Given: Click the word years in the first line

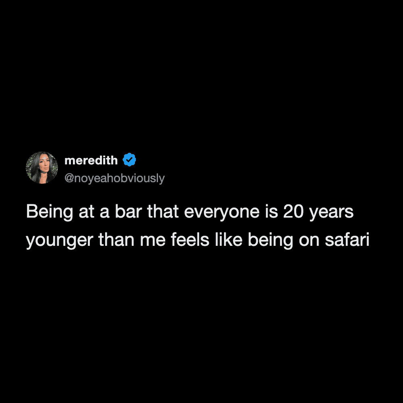Looking at the screenshot, I should (x=331, y=213).
